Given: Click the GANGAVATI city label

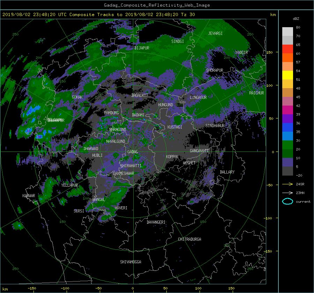Looking at the screenshot, I should coord(199,151).
